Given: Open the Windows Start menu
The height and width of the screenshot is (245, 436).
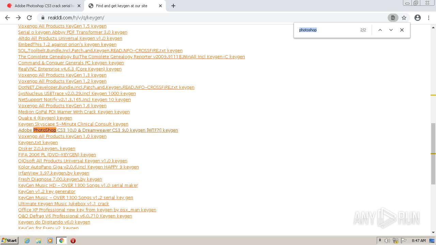Looking at the screenshot, I should point(10,240).
